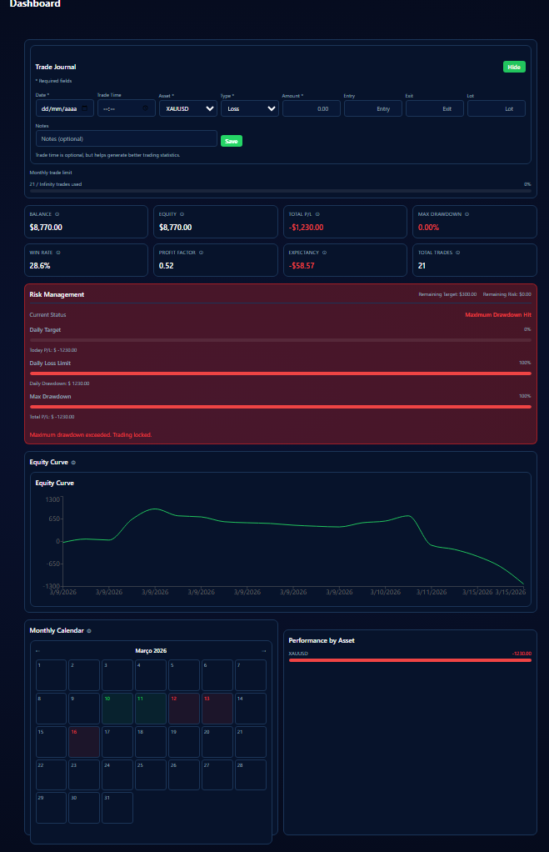Click the Max Drawdown info icon
Viewport: 549px width, 852px height.
[x=467, y=214]
